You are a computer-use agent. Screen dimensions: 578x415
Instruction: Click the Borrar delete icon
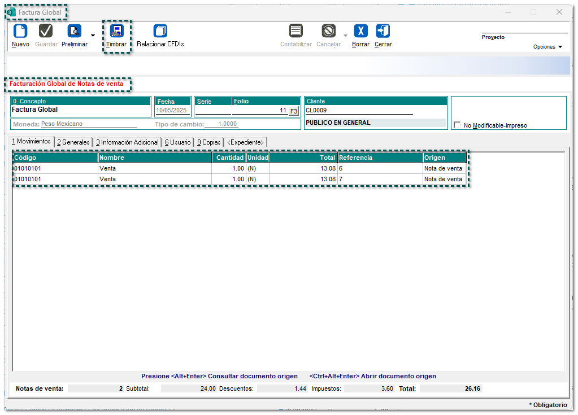coord(360,32)
